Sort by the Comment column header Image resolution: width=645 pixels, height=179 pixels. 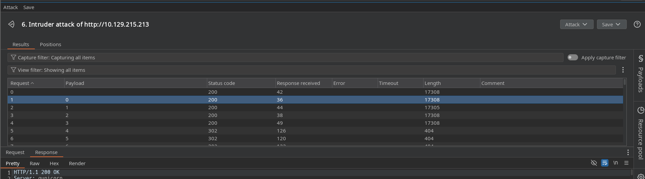click(551, 83)
